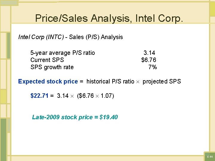The height and width of the screenshot is (161, 215).
Task: Click the 3.14 multiplier in the calculation line
Action: [63, 96]
